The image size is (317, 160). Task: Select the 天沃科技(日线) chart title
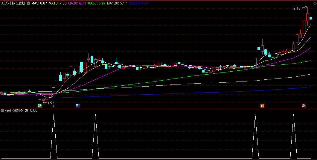pos(13,3)
